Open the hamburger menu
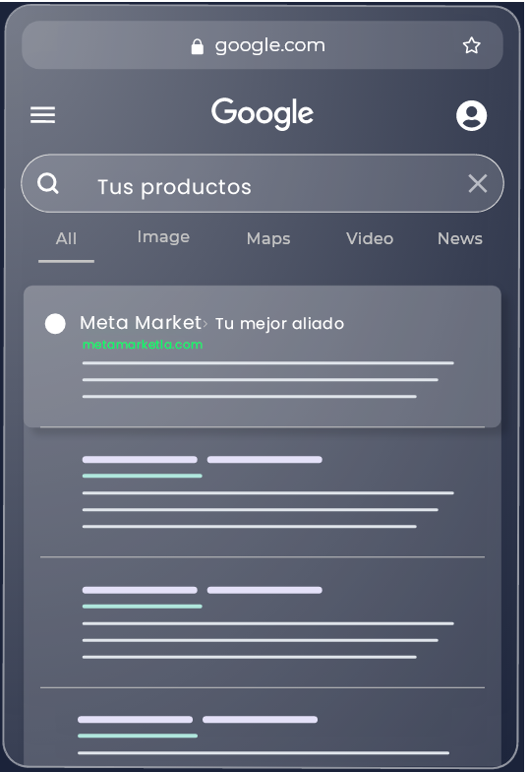The height and width of the screenshot is (772, 528). click(43, 115)
